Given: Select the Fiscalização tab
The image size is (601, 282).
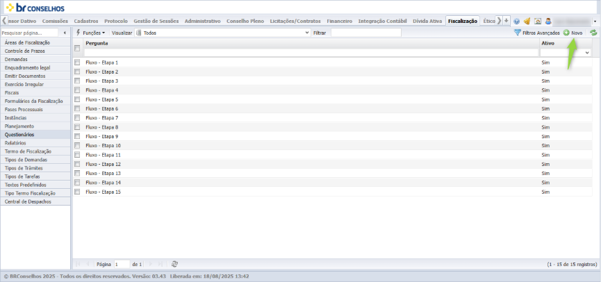Looking at the screenshot, I should click(463, 21).
